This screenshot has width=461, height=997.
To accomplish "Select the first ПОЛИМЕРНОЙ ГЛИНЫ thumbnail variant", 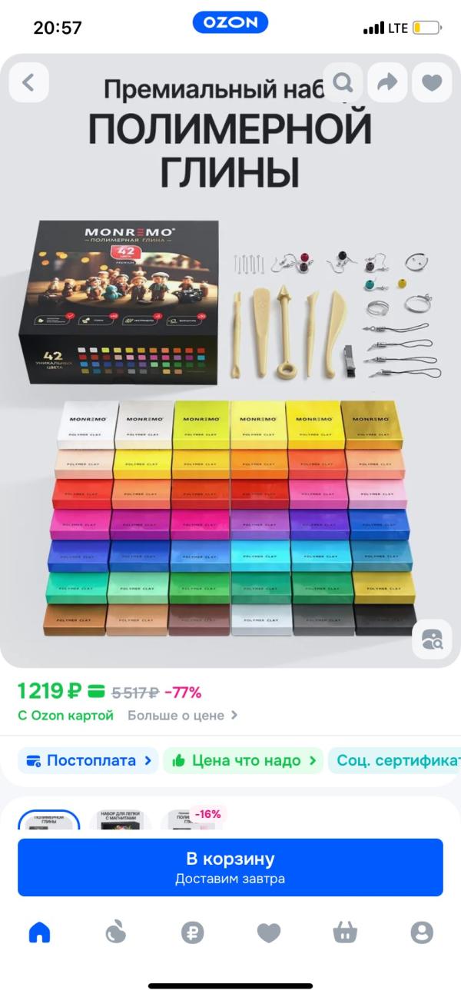I will (x=49, y=820).
